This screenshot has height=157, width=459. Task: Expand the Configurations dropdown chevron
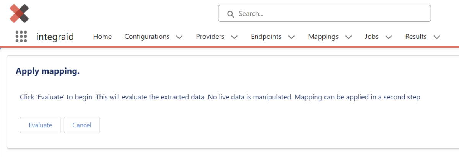coord(179,37)
